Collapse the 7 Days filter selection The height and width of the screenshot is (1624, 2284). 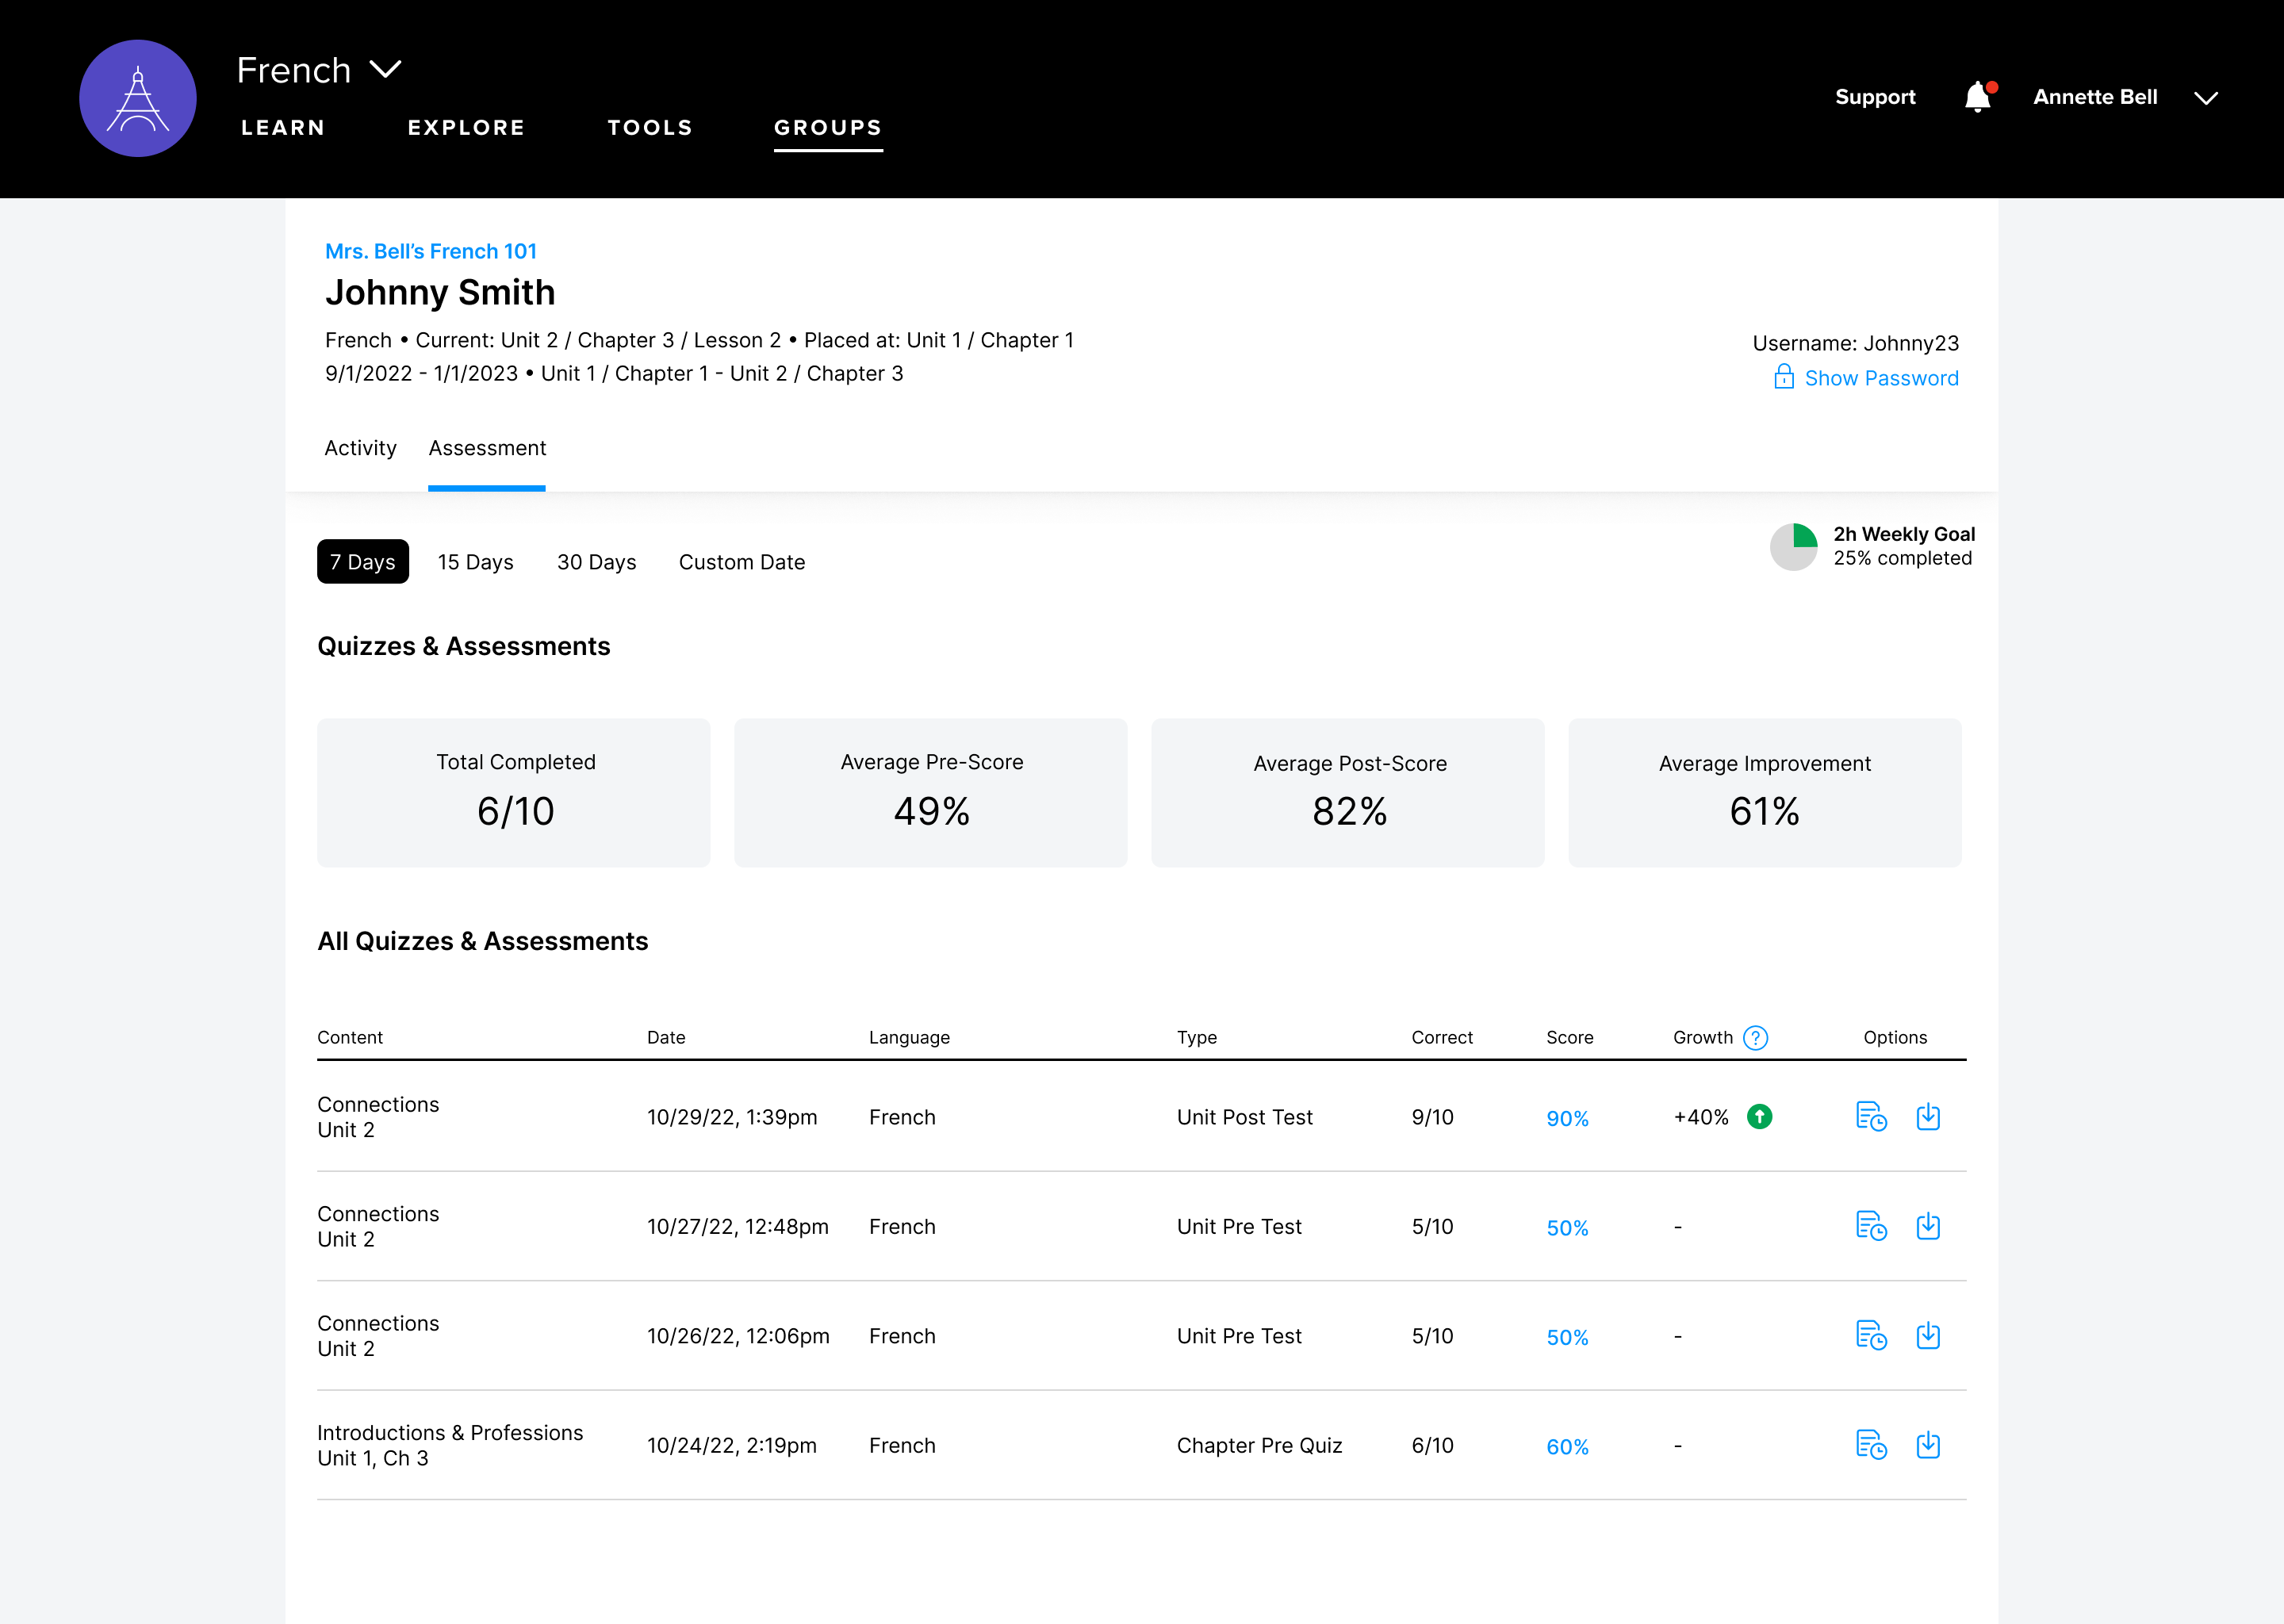[x=362, y=562]
